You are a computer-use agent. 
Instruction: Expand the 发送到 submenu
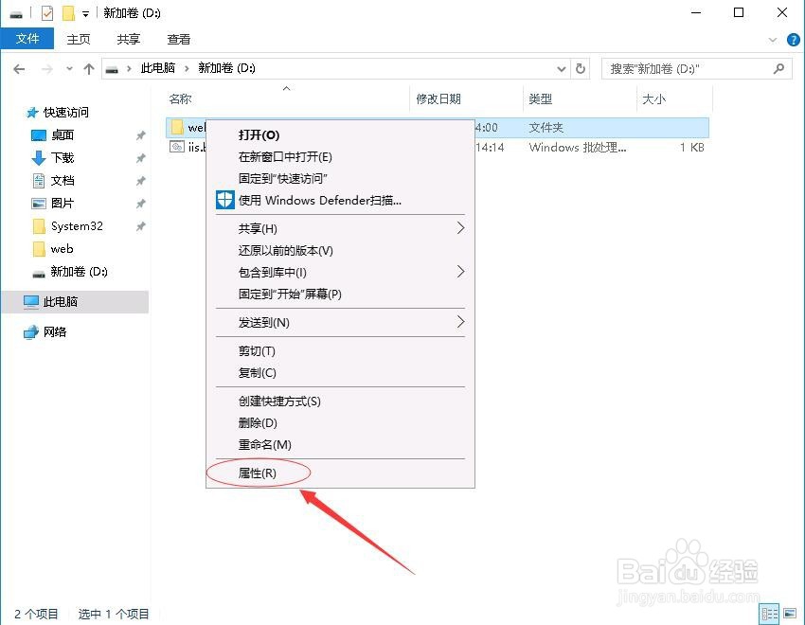coord(460,323)
